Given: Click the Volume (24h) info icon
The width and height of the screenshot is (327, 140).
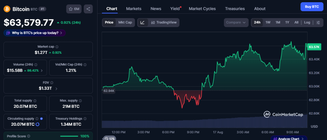Looking at the screenshot, I should click(x=36, y=65).
